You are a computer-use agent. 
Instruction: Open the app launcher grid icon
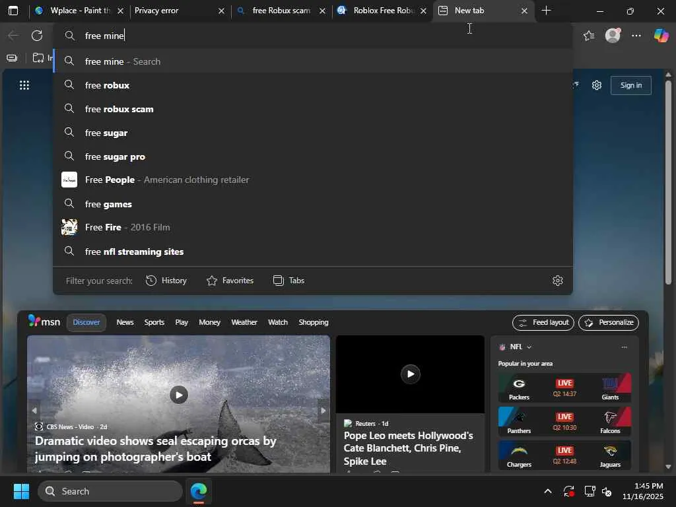(24, 85)
